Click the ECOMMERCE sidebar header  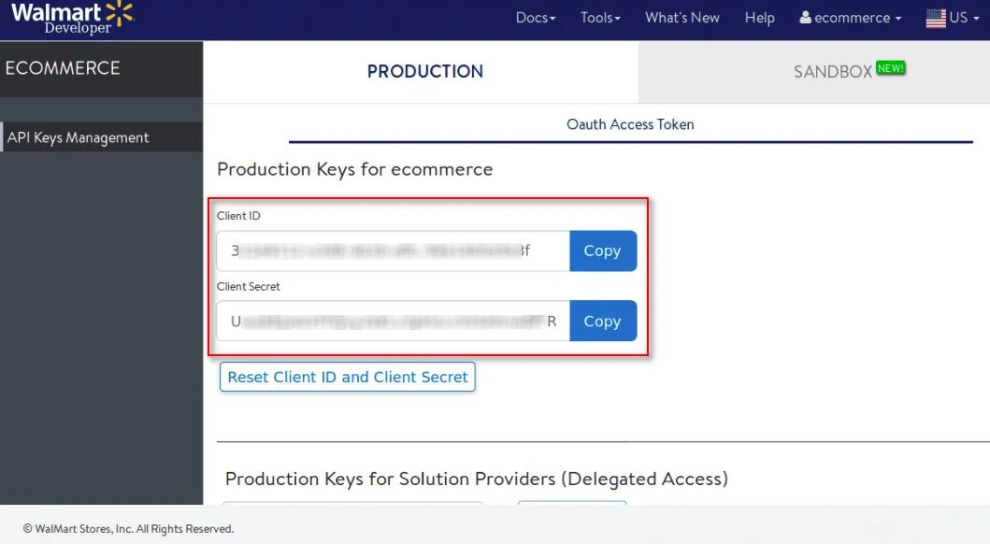tap(64, 67)
